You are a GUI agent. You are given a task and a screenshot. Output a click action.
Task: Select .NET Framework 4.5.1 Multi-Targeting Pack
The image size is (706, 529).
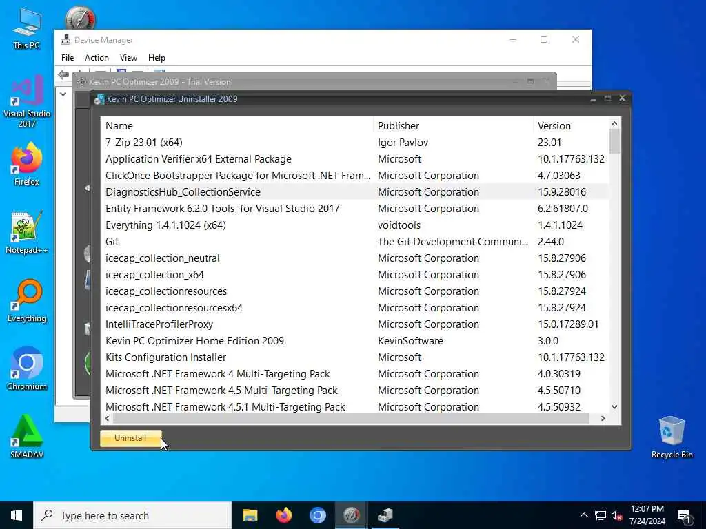pyautogui.click(x=355, y=406)
